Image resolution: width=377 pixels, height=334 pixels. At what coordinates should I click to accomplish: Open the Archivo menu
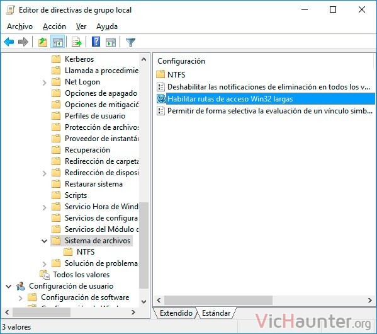pos(20,26)
